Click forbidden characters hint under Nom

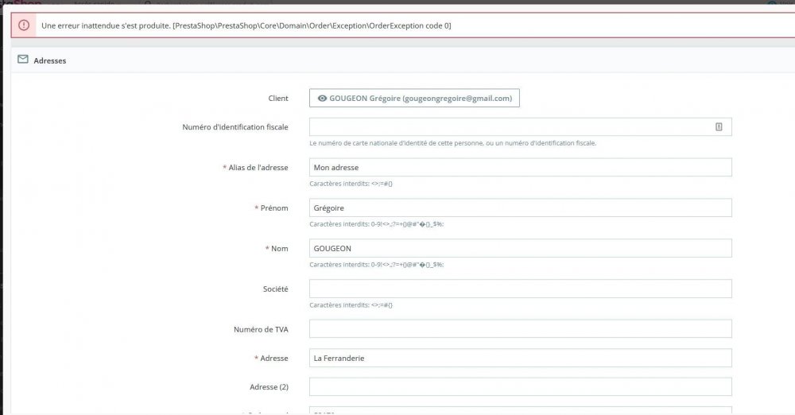377,265
